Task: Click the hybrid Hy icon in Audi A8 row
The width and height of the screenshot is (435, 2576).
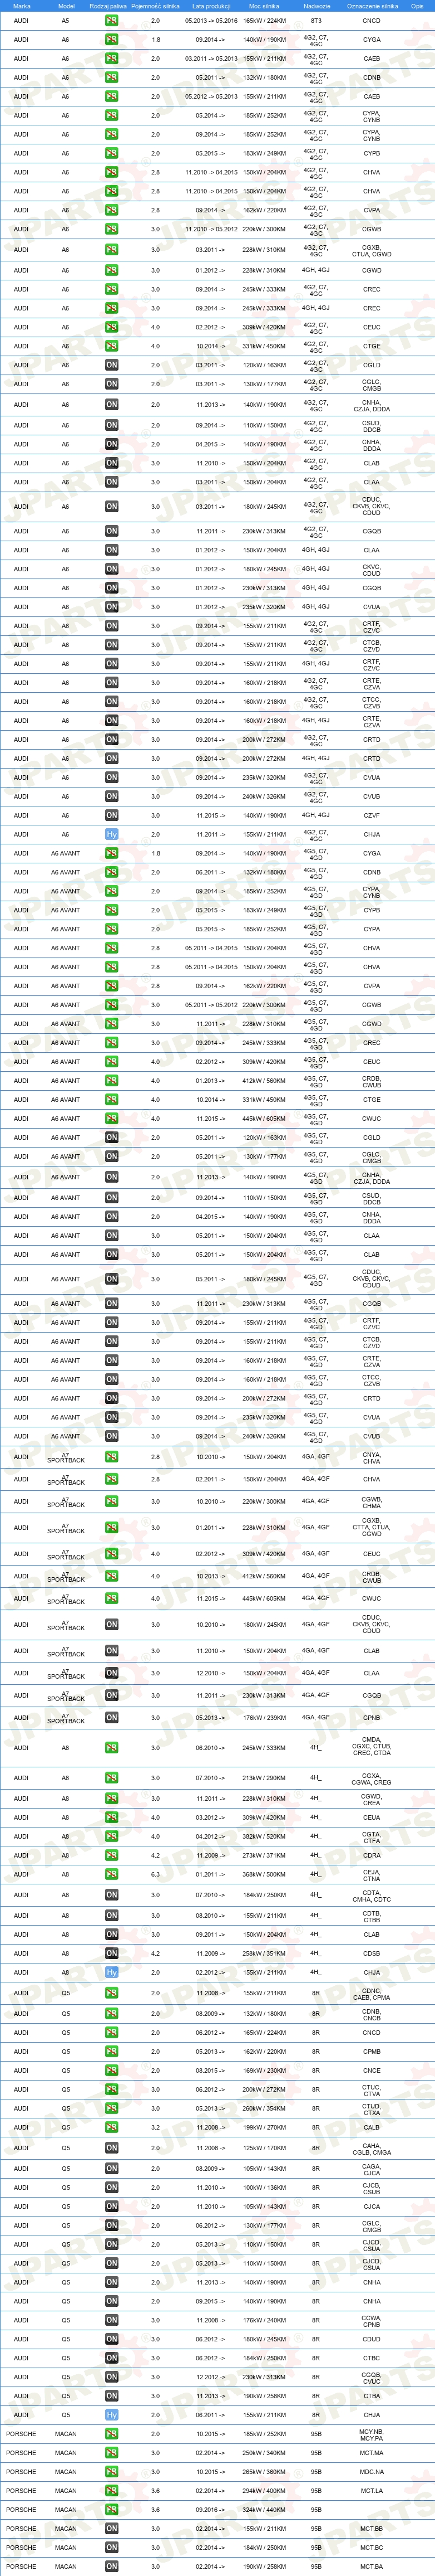Action: (x=112, y=1972)
